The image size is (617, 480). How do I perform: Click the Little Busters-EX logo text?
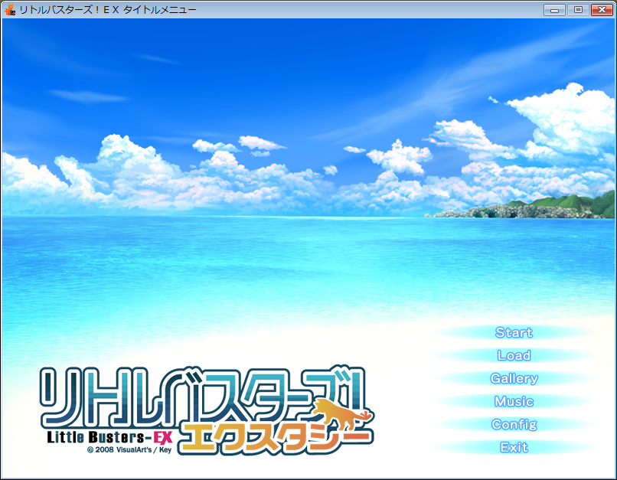pos(109,437)
